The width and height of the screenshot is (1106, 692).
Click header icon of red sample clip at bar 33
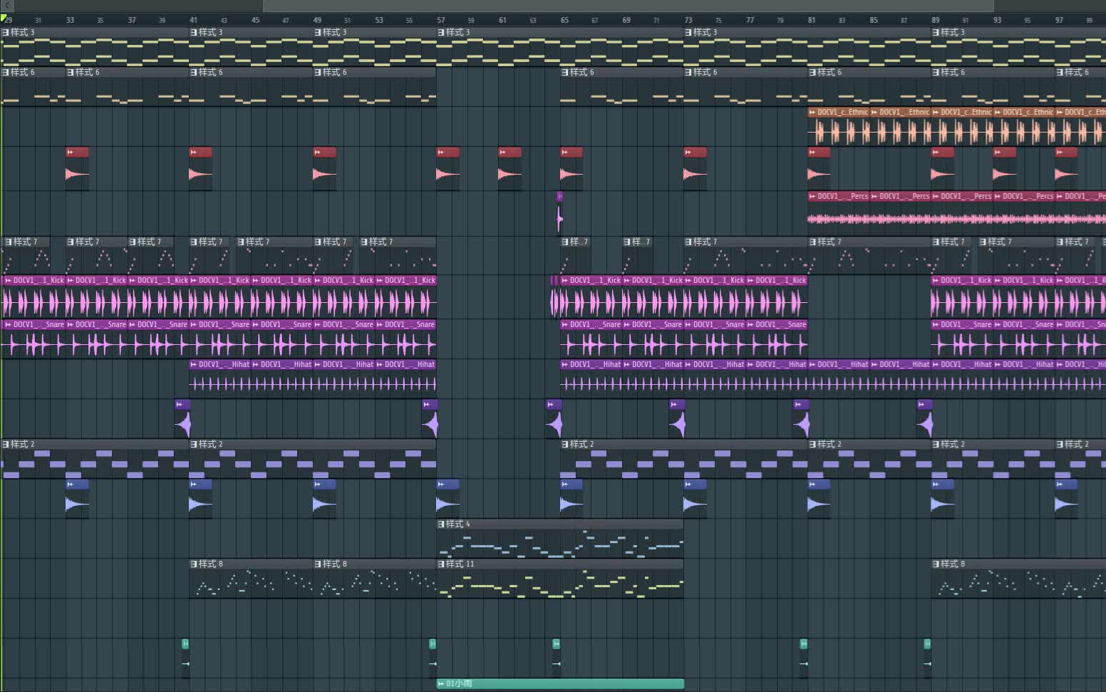pyautogui.click(x=71, y=152)
